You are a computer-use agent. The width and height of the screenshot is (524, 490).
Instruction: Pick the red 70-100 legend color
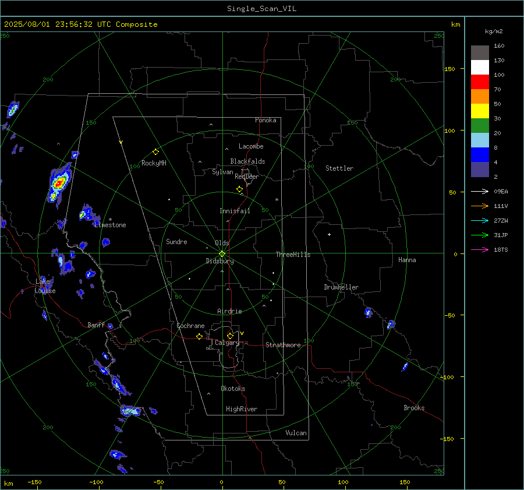coord(480,82)
